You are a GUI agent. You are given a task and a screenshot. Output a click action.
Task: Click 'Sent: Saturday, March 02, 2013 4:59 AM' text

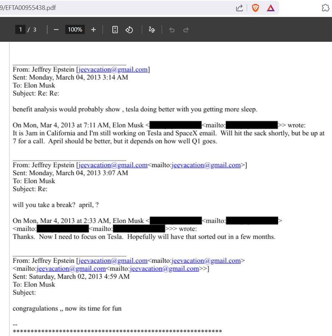coord(71,277)
